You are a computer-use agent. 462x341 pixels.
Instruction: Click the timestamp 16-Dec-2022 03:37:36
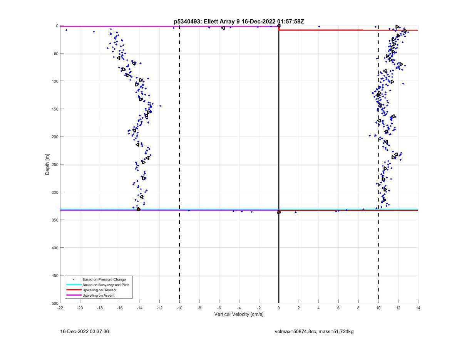85,331
